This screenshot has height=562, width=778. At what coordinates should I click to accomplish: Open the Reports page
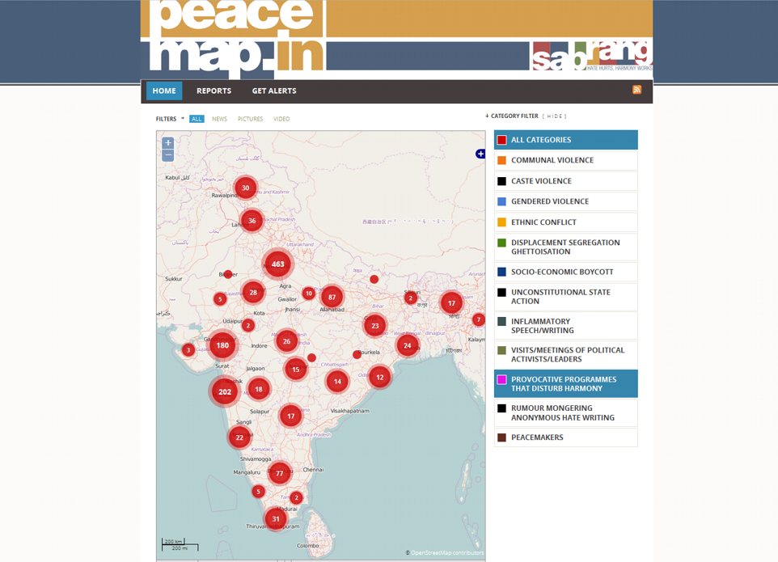tap(214, 91)
